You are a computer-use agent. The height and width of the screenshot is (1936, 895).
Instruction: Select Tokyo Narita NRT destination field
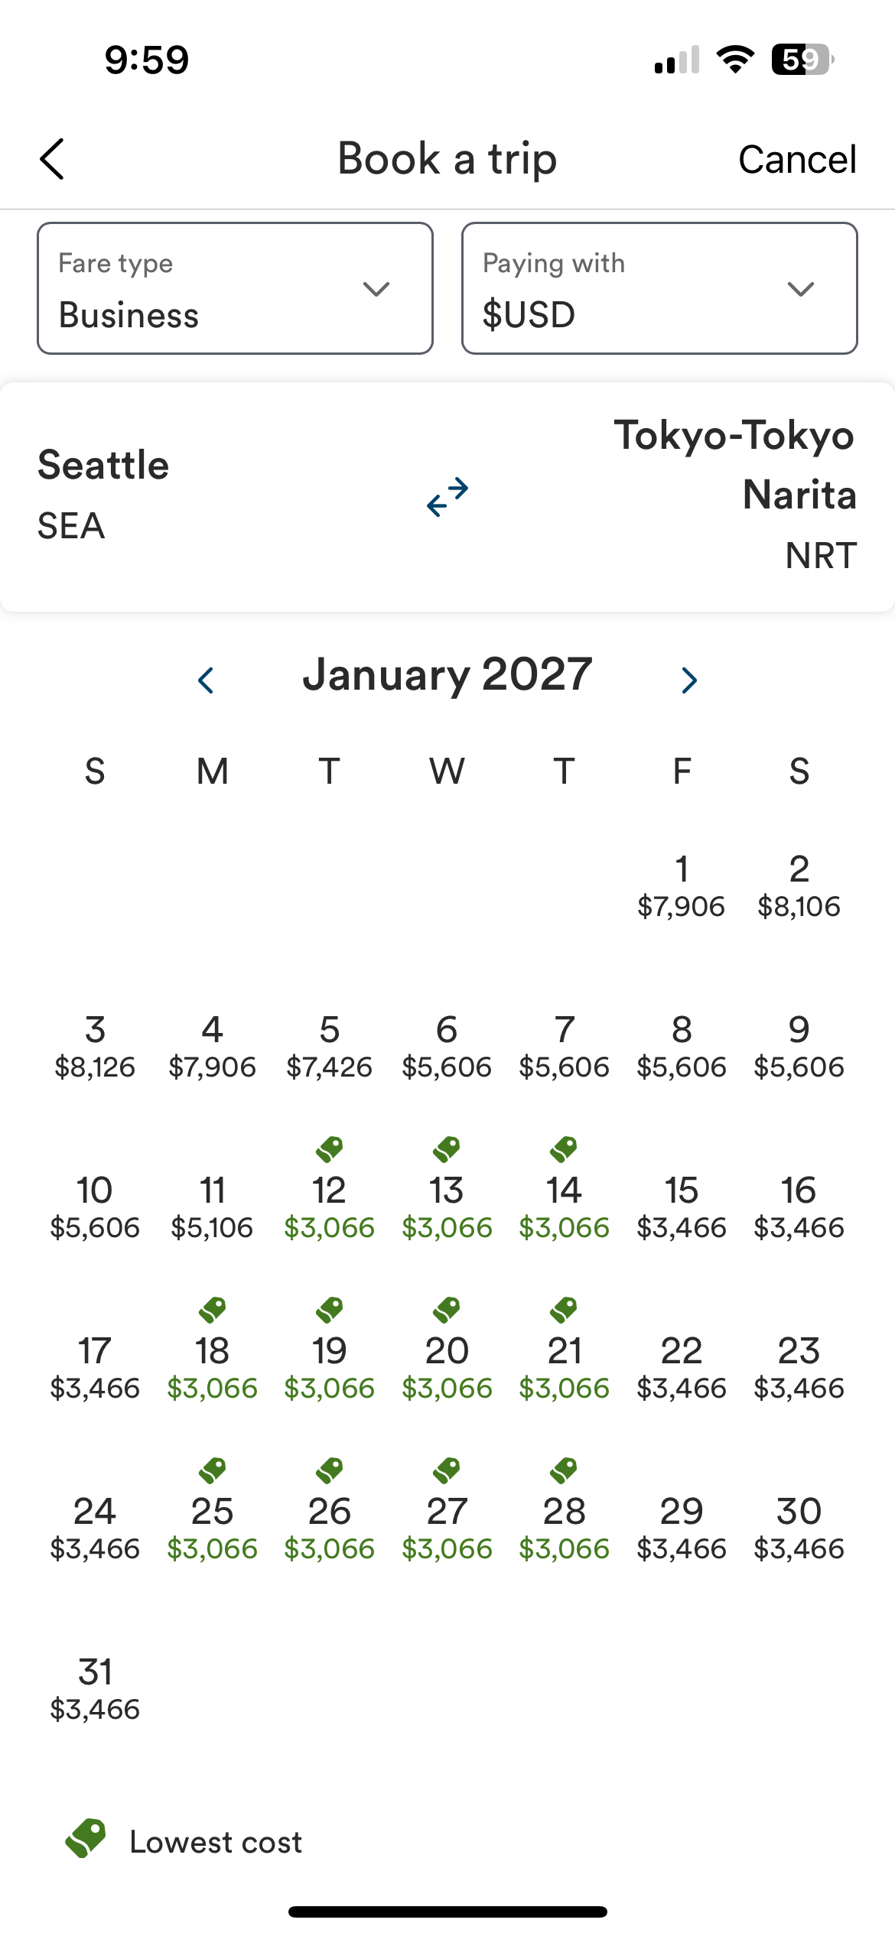735,495
